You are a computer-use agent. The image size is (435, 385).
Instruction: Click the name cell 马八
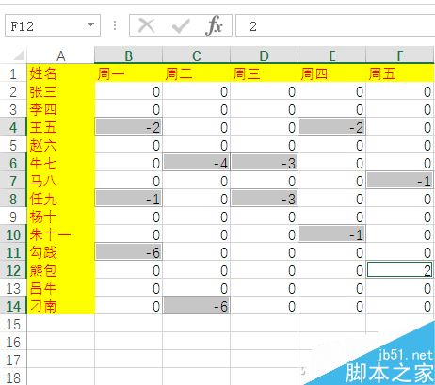tap(60, 181)
